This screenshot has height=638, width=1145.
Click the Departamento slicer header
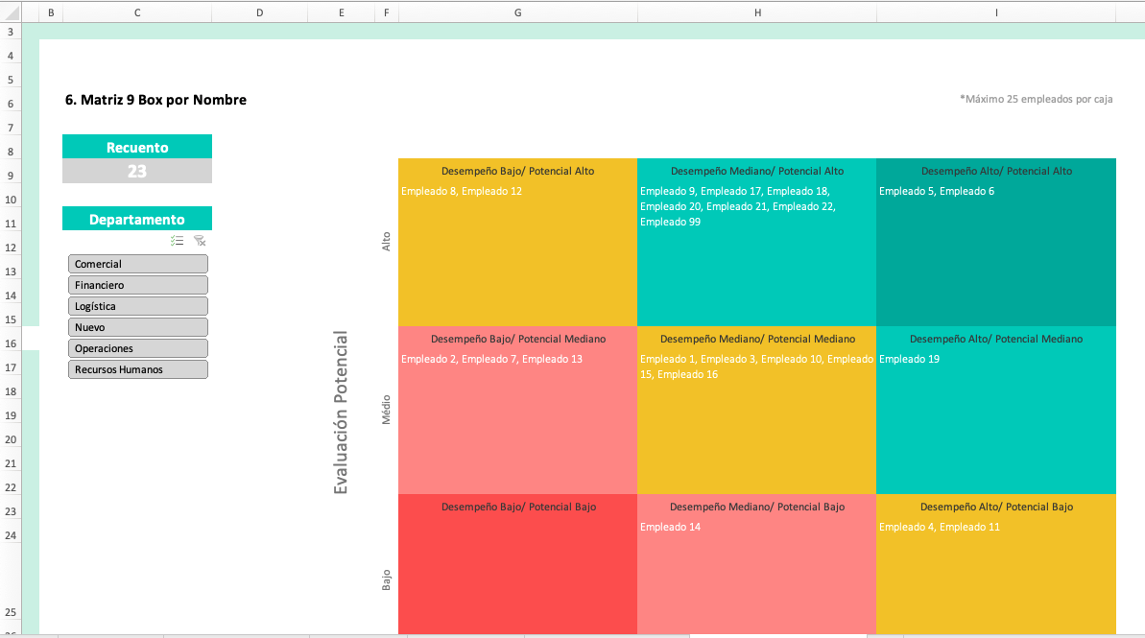137,218
